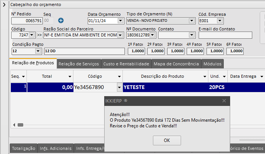Click the Seq. cell with value 1
Viewport: 265px width, 154px height.
(x=19, y=88)
